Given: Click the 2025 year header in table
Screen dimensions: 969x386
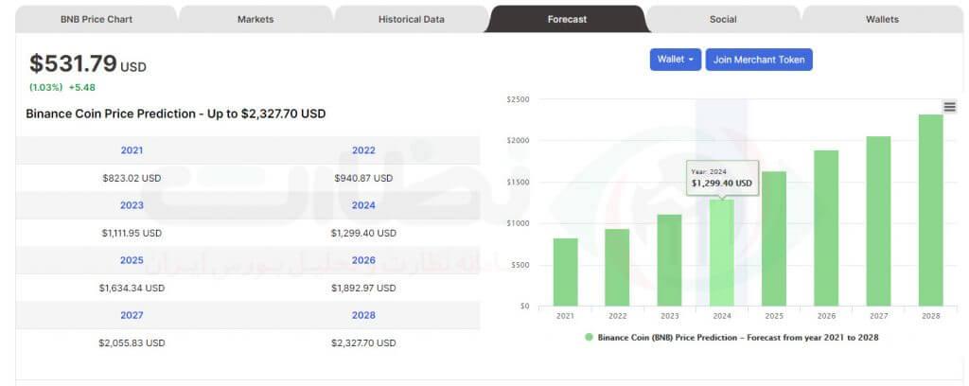Looking at the screenshot, I should point(132,260).
